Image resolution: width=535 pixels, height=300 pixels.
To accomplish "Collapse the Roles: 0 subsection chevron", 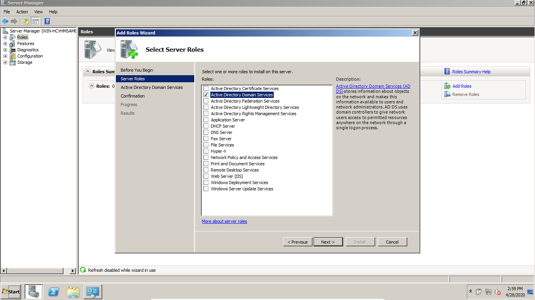I will pos(92,86).
